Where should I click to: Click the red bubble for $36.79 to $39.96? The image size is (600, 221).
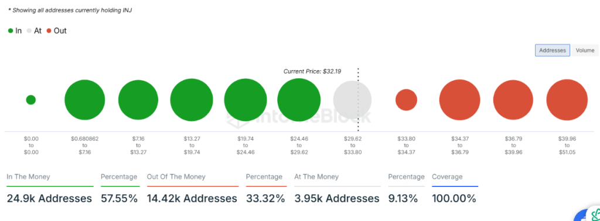pyautogui.click(x=513, y=100)
